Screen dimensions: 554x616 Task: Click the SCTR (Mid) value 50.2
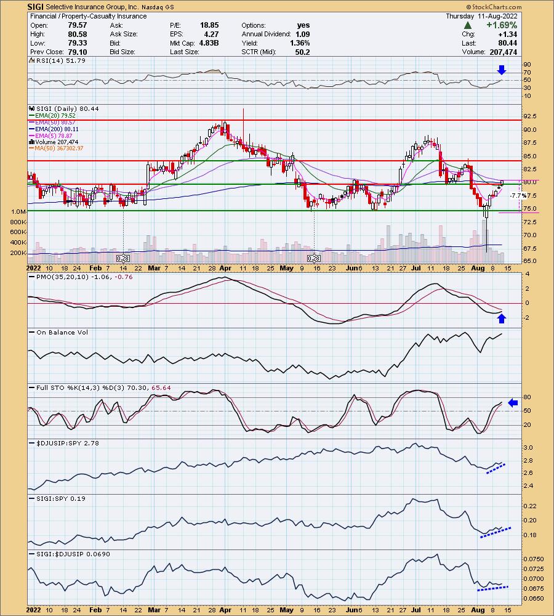point(302,52)
